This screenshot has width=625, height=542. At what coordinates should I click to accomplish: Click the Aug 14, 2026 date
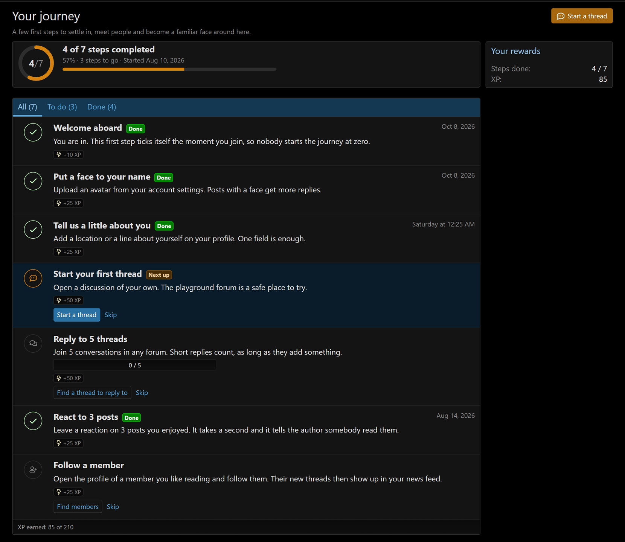click(x=455, y=416)
